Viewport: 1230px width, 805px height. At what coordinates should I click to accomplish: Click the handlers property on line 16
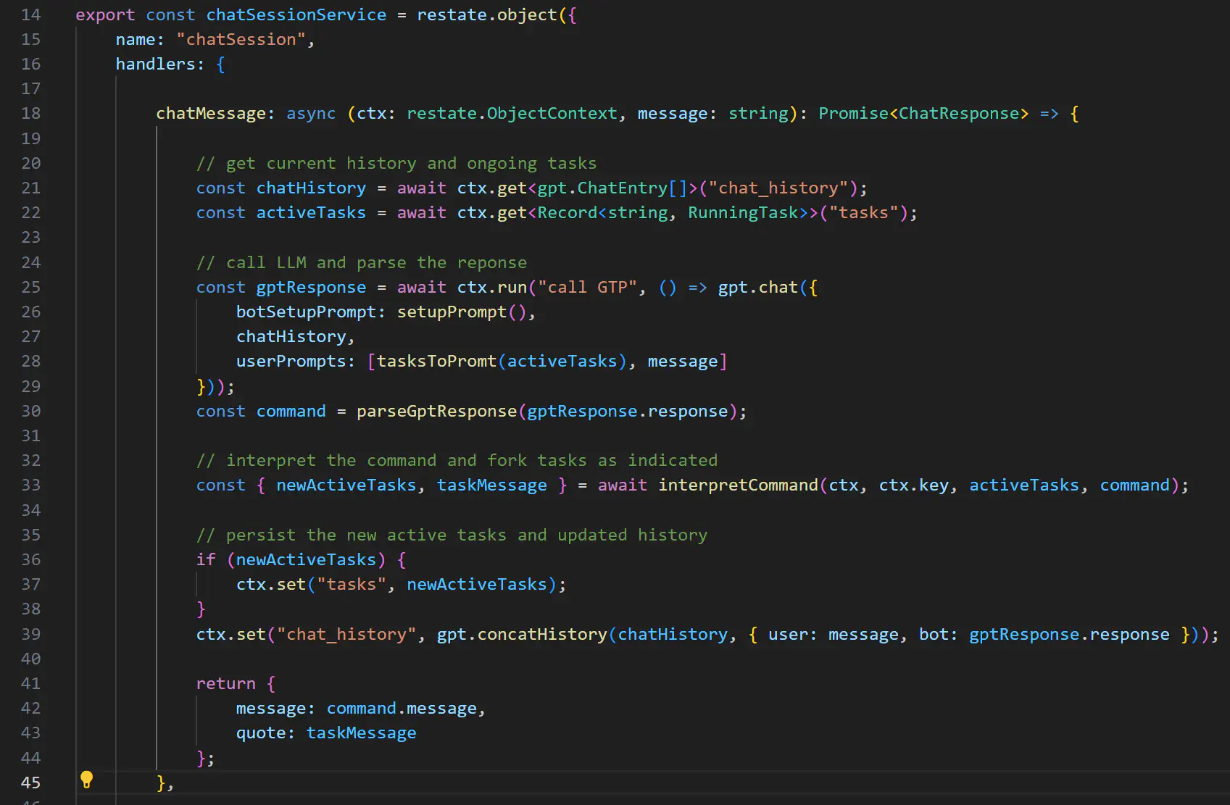(158, 64)
